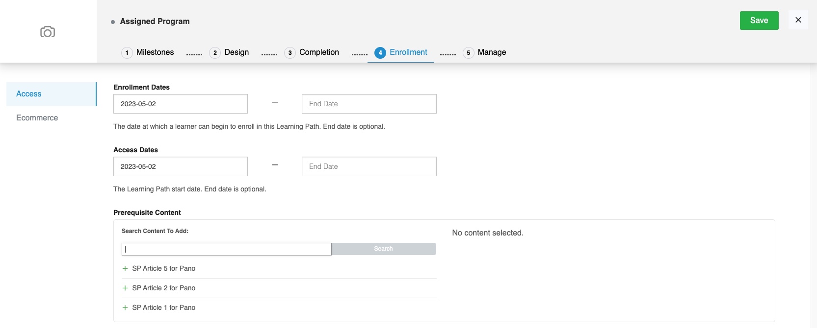Screen dimensions: 817x328
Task: Click the Assigned Program title
Action: (155, 22)
